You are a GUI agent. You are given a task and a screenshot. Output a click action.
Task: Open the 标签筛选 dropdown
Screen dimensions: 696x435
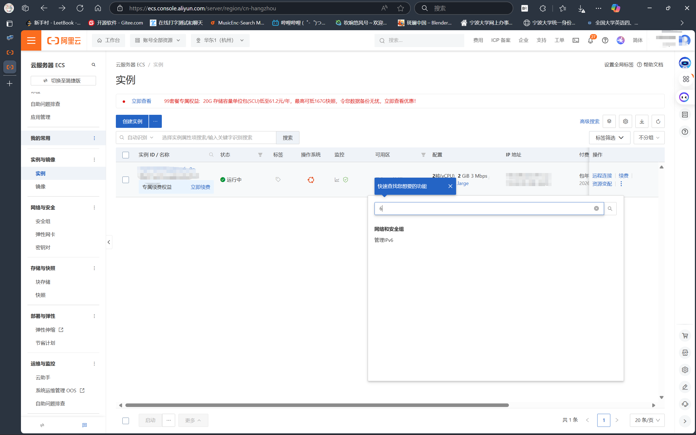point(609,138)
